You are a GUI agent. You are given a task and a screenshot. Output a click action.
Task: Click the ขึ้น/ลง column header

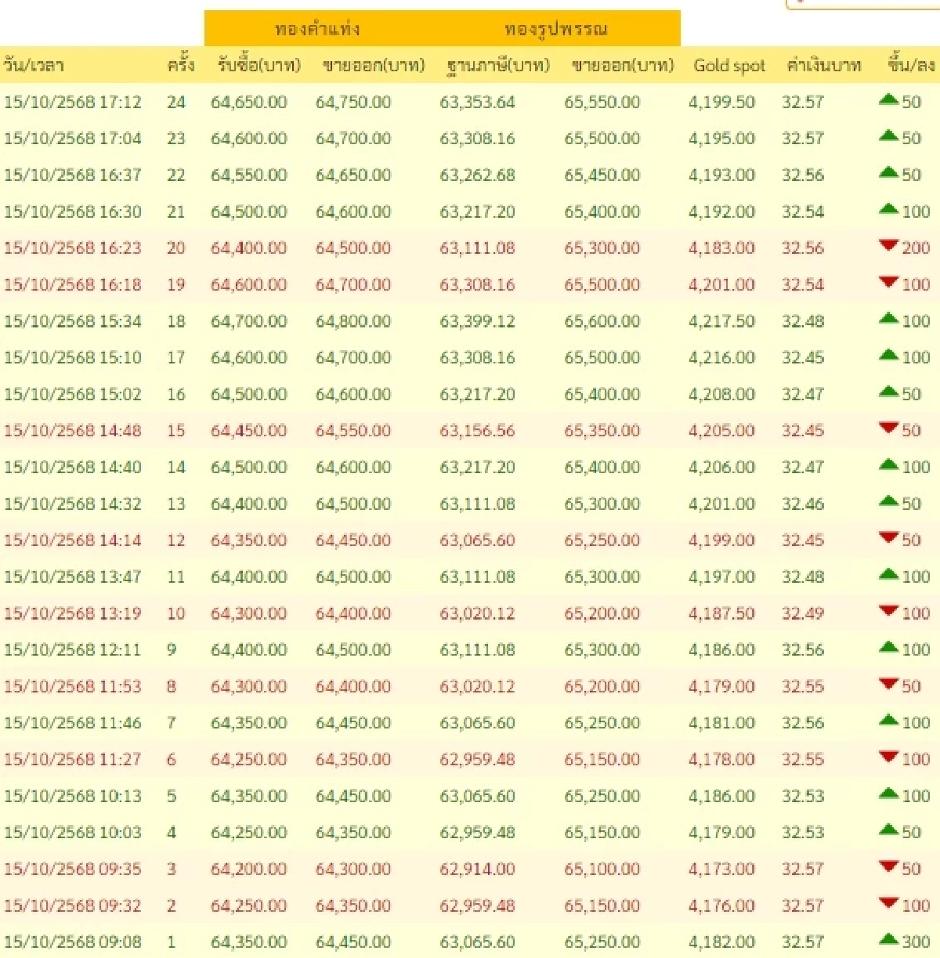click(x=910, y=65)
